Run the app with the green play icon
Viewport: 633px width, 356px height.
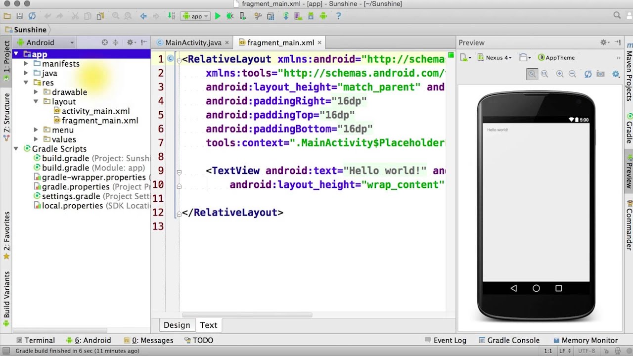click(218, 16)
